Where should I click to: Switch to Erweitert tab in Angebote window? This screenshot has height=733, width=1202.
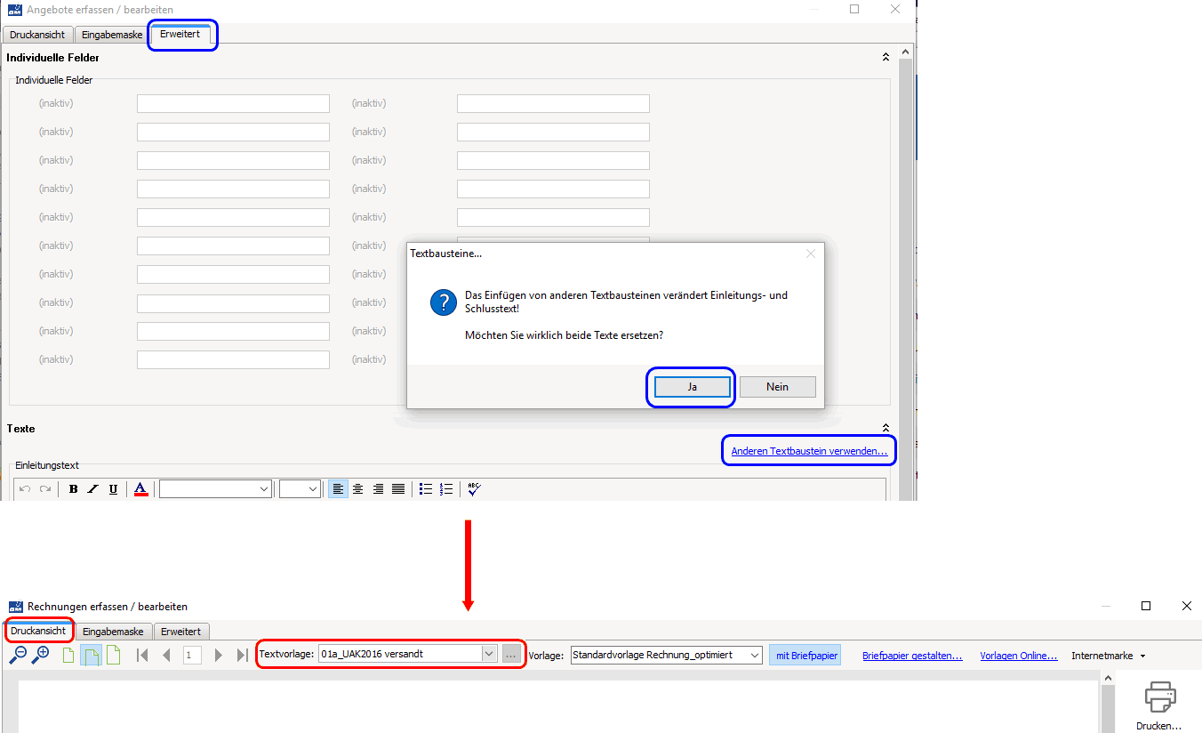click(180, 35)
